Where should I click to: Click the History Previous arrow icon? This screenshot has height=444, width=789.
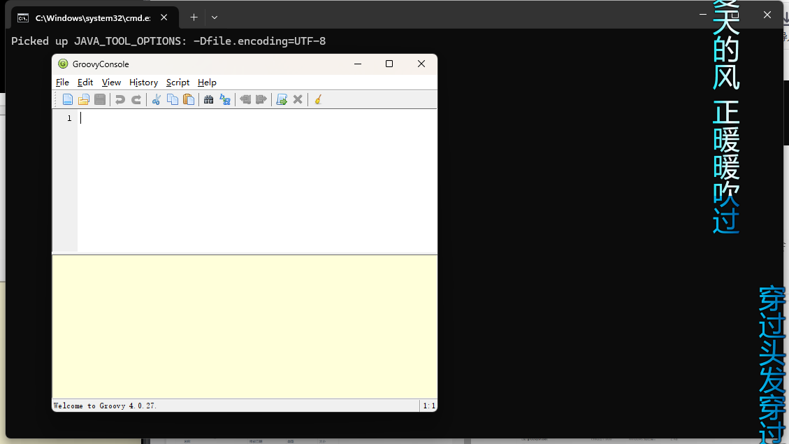click(x=245, y=100)
